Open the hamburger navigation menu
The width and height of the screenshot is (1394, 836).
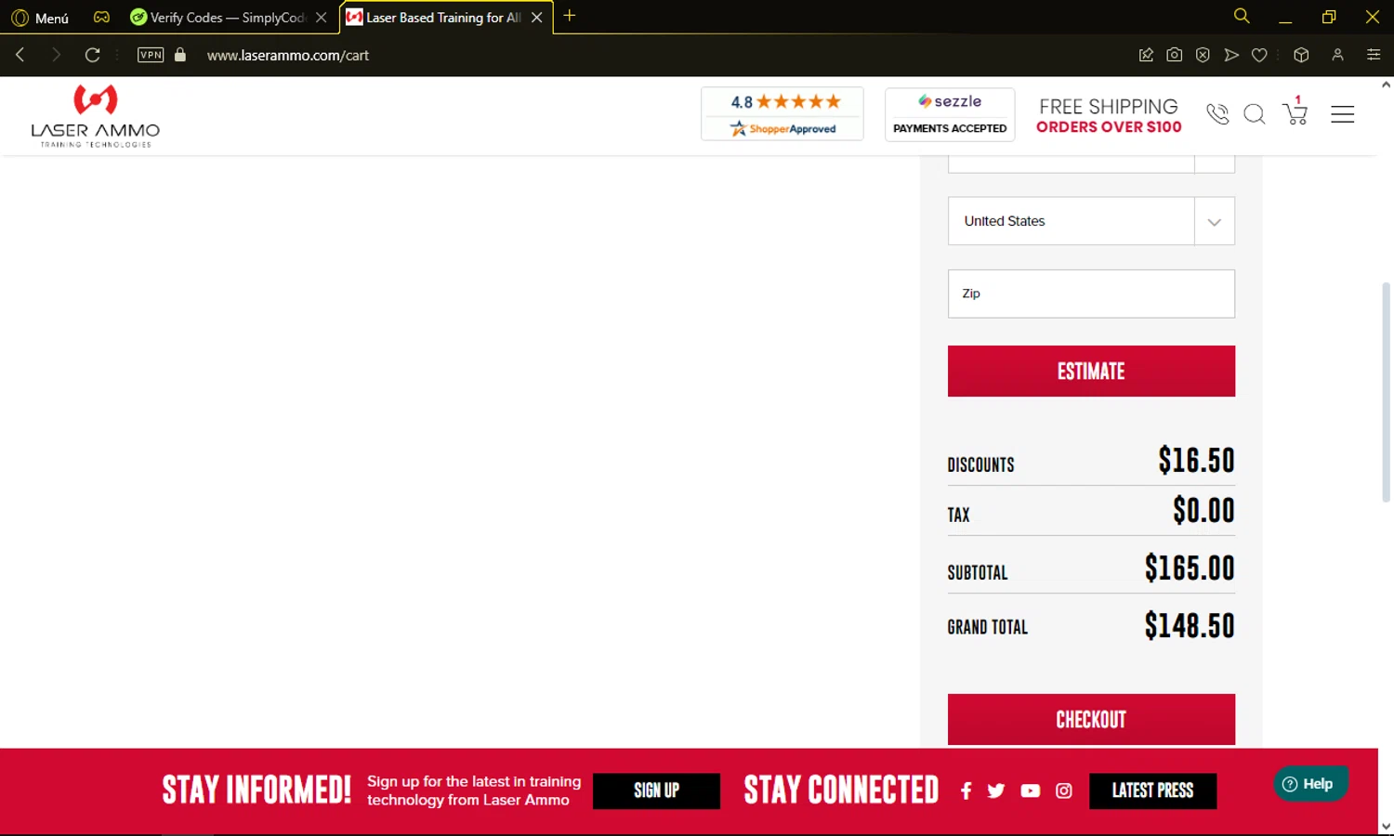click(x=1342, y=114)
